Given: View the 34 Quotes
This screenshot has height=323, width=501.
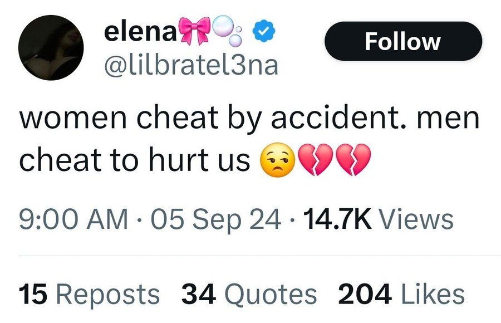Looking at the screenshot, I should pyautogui.click(x=249, y=293).
